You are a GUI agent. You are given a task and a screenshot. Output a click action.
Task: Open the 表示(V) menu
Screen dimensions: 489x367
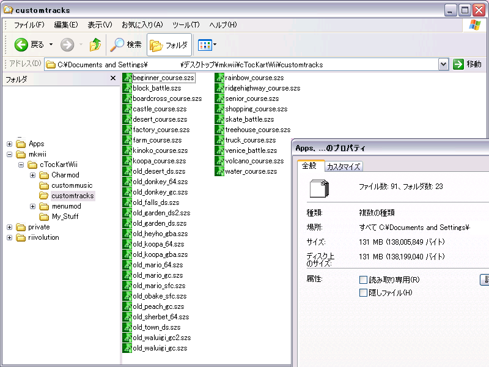(x=100, y=25)
